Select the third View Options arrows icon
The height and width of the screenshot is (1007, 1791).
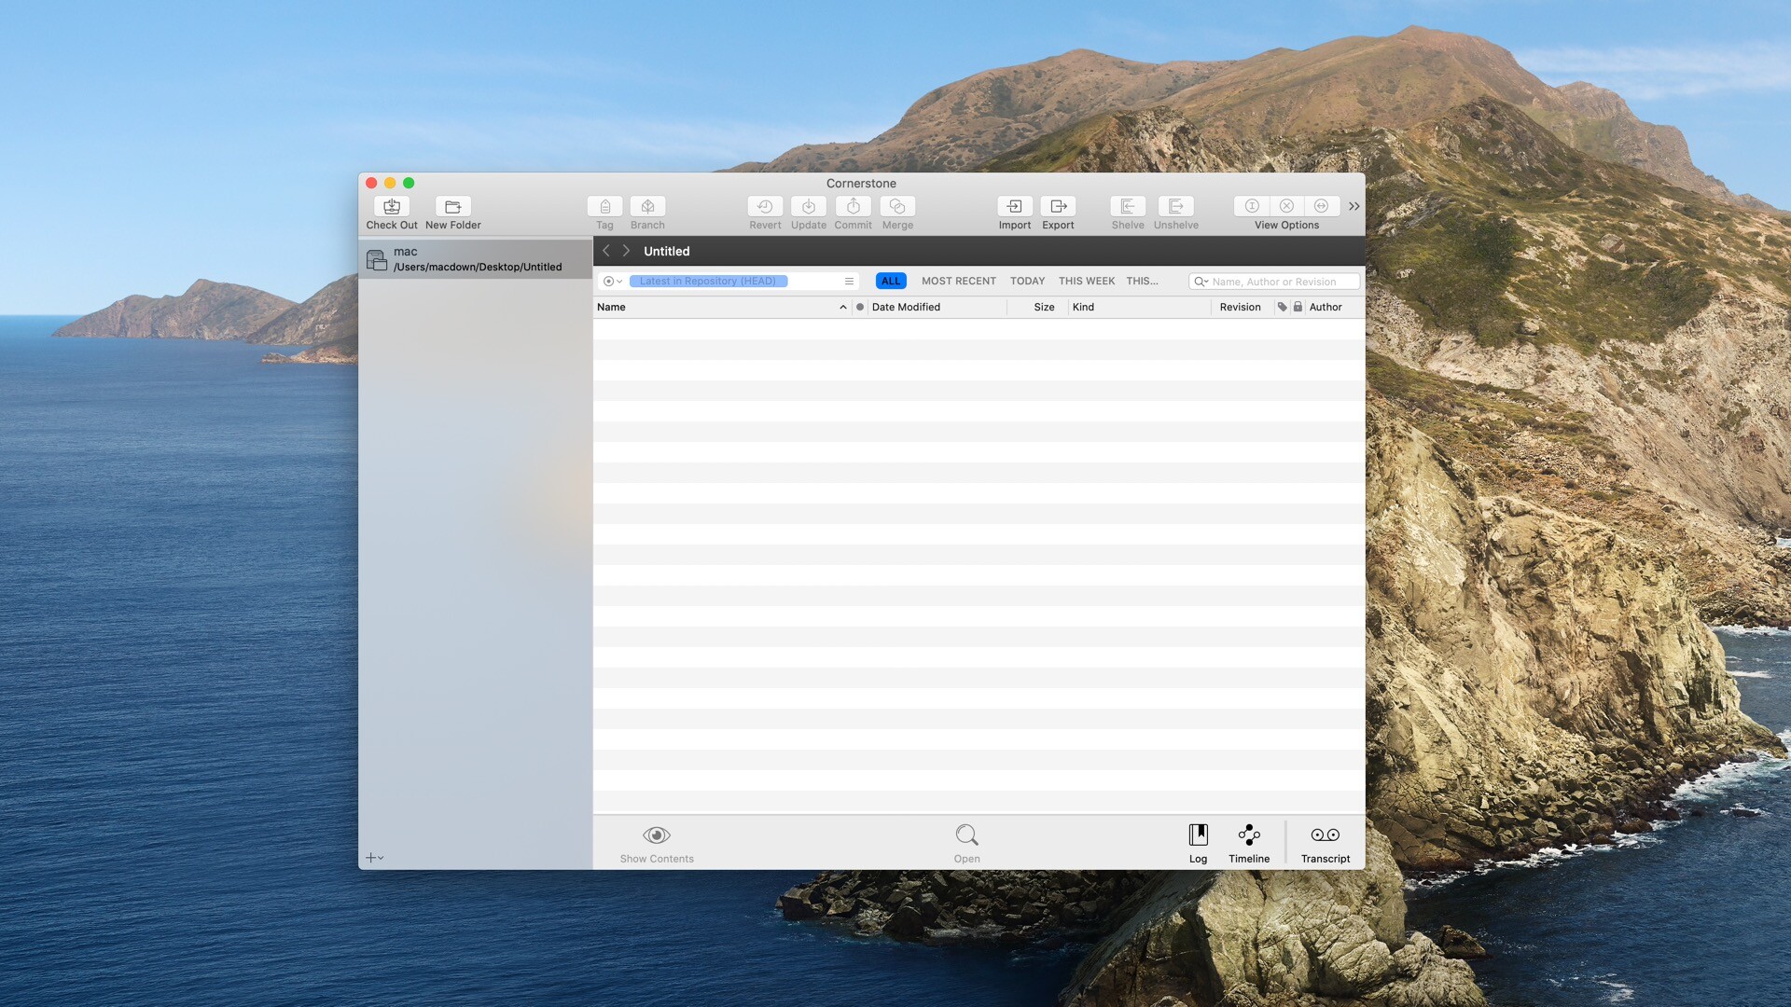click(x=1321, y=206)
